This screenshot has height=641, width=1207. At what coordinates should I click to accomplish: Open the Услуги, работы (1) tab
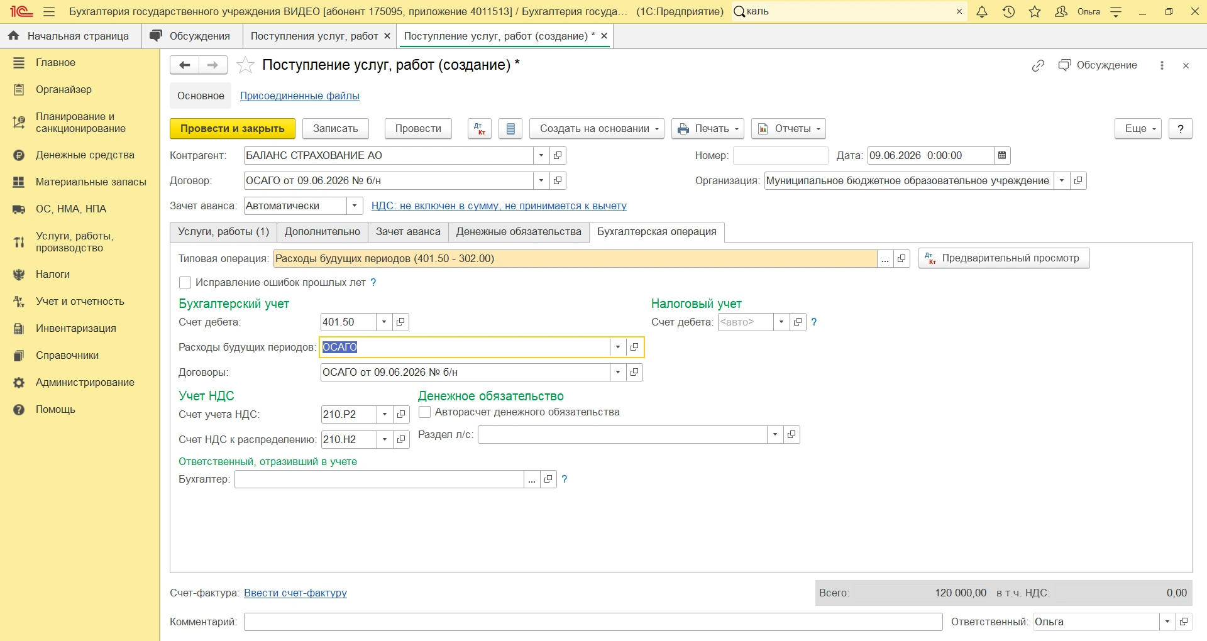[x=223, y=232]
